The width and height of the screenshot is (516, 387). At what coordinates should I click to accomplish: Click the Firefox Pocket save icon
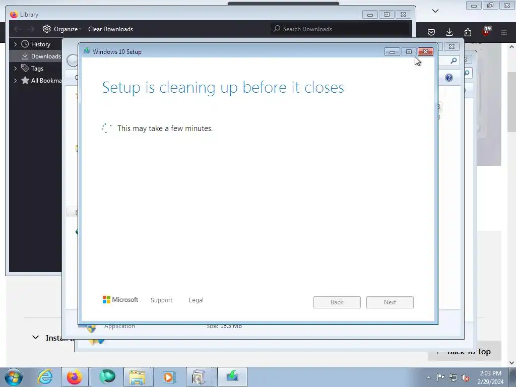pos(431,32)
